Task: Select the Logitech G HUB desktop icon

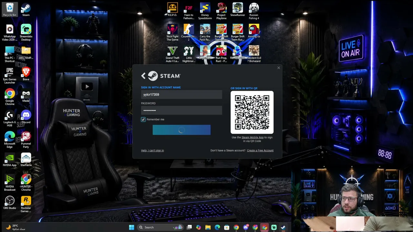Action: (10, 118)
